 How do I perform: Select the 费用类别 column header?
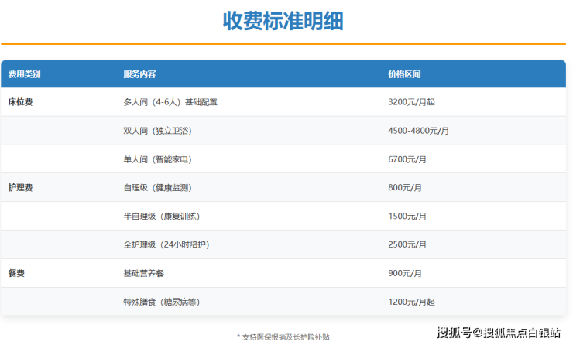[x=24, y=74]
